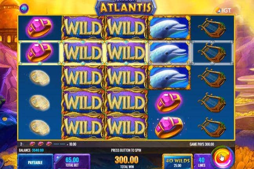Click the 300.00 Total Win display
Image resolution: width=254 pixels, height=169 pixels.
pyautogui.click(x=127, y=162)
